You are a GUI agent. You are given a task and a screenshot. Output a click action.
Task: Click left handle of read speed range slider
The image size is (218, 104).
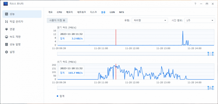click(x=208, y=54)
